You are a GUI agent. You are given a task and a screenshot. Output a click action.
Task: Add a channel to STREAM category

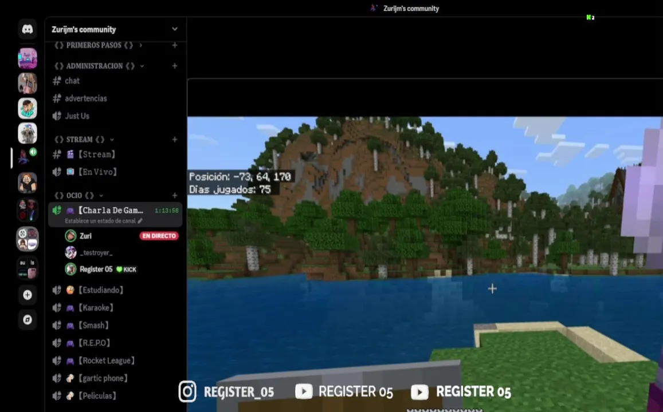point(175,139)
